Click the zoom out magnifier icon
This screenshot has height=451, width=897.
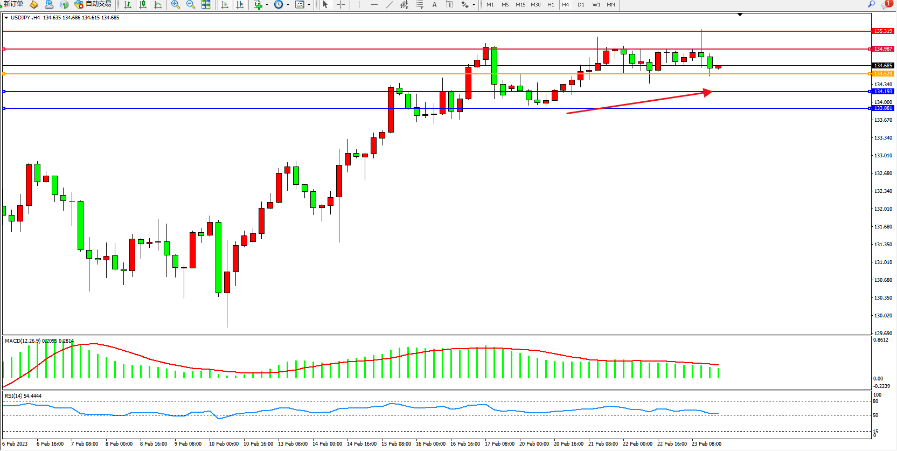tap(191, 5)
